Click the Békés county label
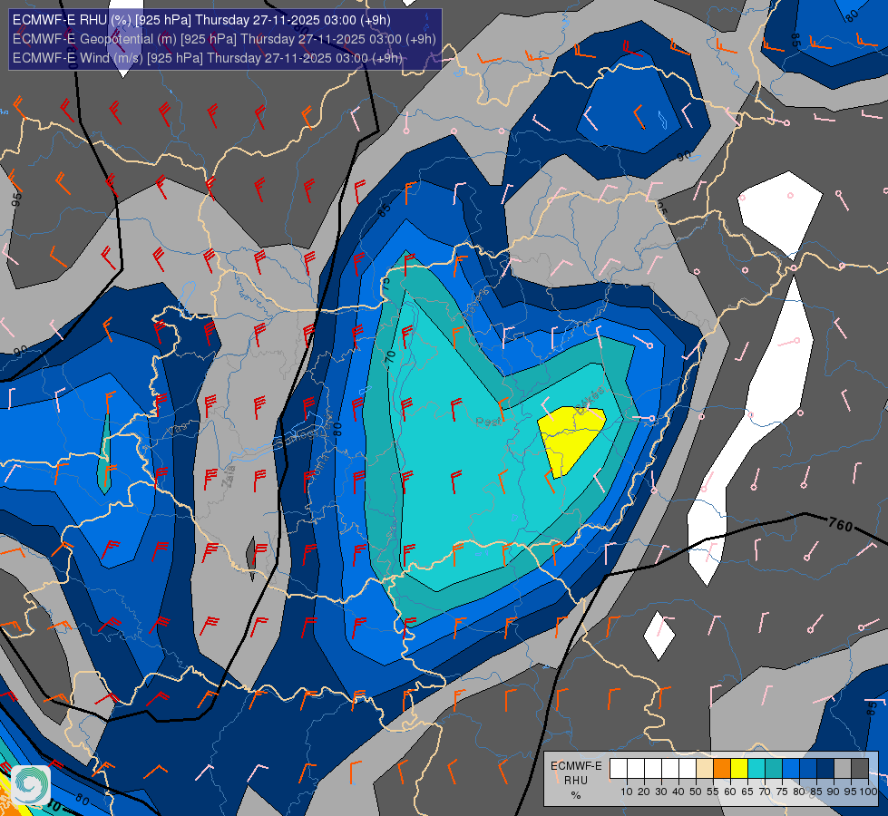This screenshot has width=888, height=816. coord(590,401)
